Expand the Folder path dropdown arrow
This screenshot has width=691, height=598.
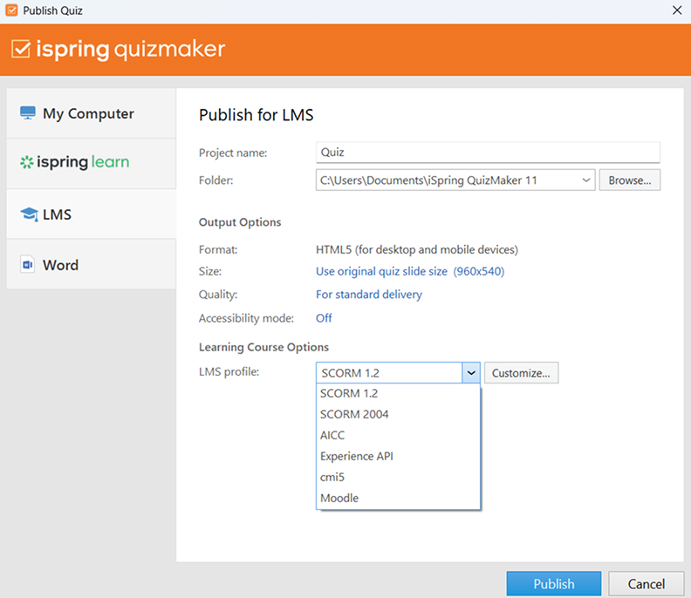pyautogui.click(x=585, y=180)
